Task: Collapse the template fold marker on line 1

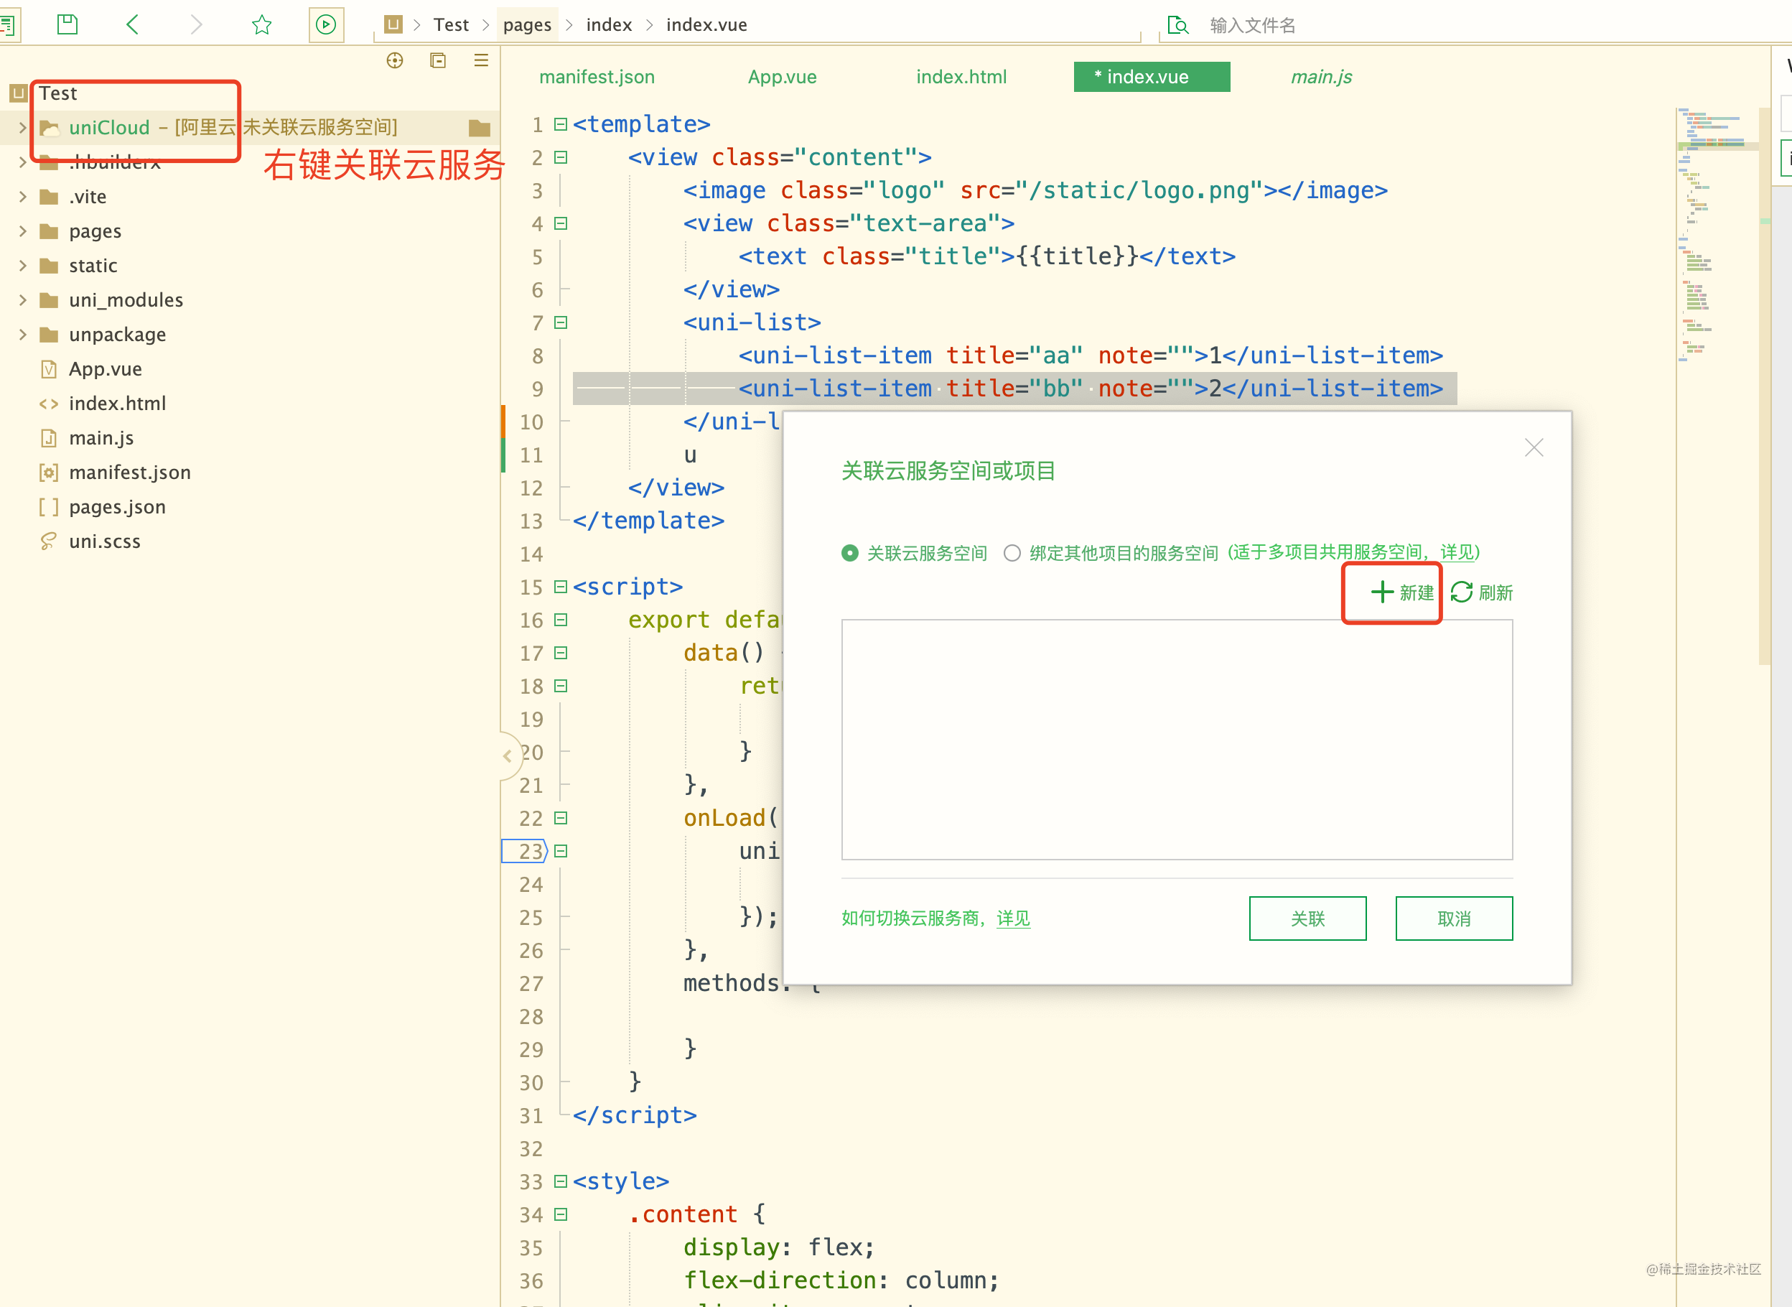Action: pyautogui.click(x=561, y=124)
